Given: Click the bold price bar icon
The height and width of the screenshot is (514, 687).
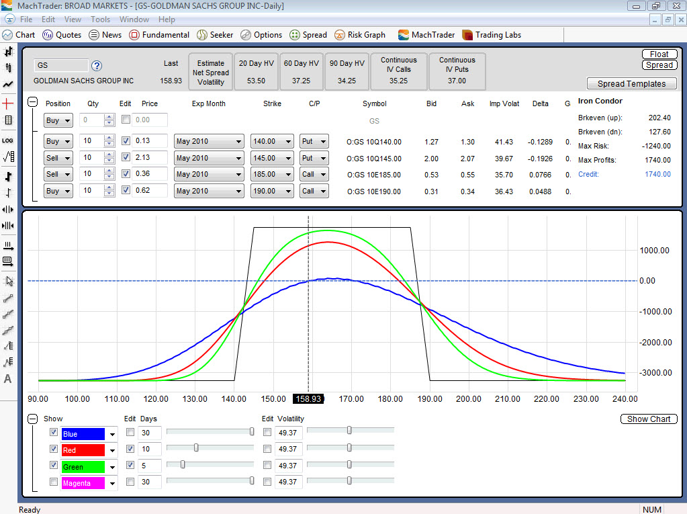Looking at the screenshot, I should tap(8, 177).
